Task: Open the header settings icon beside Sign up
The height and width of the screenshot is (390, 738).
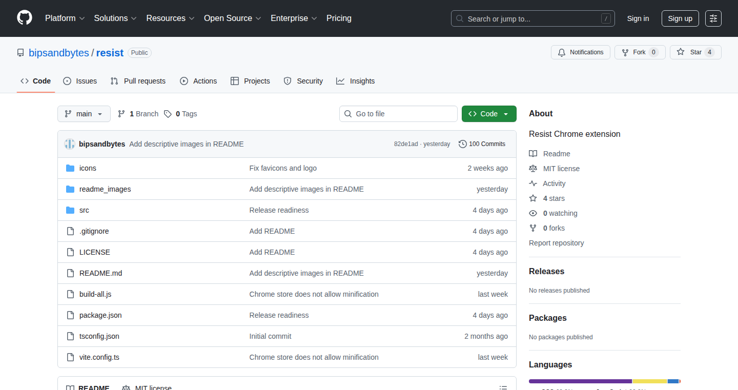Action: pyautogui.click(x=713, y=18)
